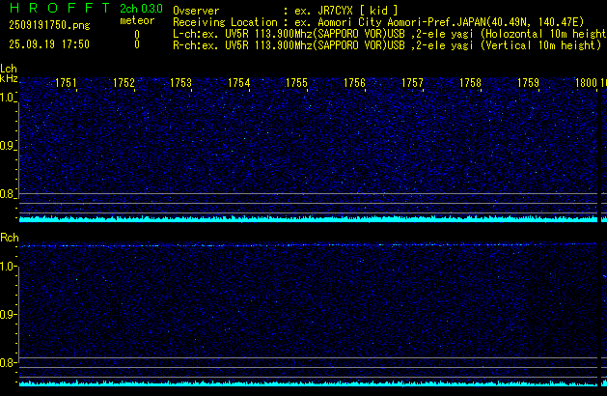Click the meteor count label
This screenshot has width=607, height=396.
pyautogui.click(x=137, y=20)
